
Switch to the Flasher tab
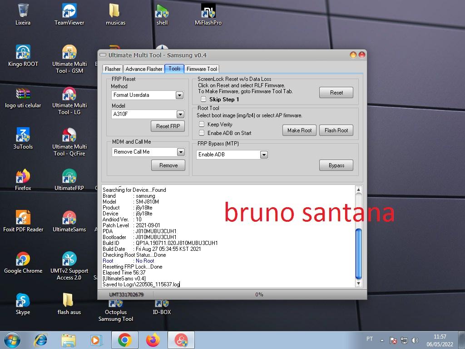pyautogui.click(x=113, y=69)
